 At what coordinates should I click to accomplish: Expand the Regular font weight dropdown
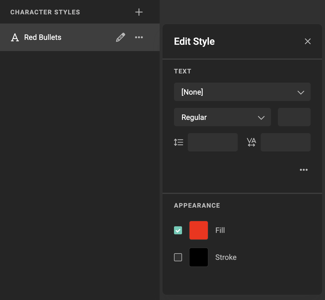click(223, 117)
